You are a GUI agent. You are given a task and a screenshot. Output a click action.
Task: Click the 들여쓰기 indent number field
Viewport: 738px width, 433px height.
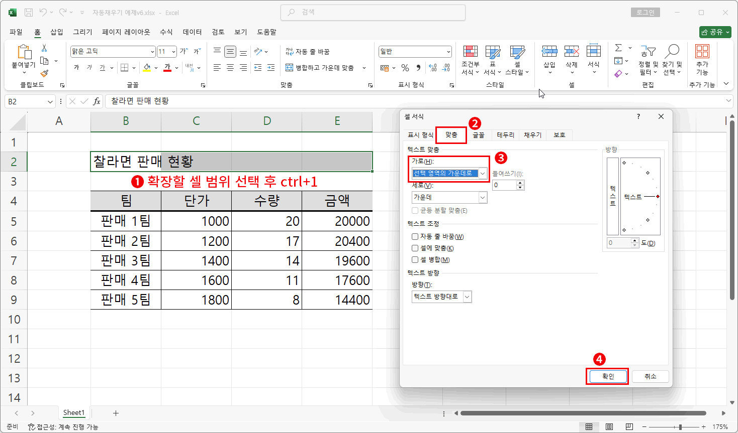[504, 185]
